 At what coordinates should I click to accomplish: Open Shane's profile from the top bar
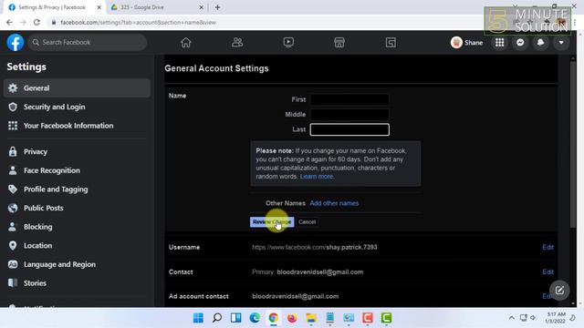(466, 43)
